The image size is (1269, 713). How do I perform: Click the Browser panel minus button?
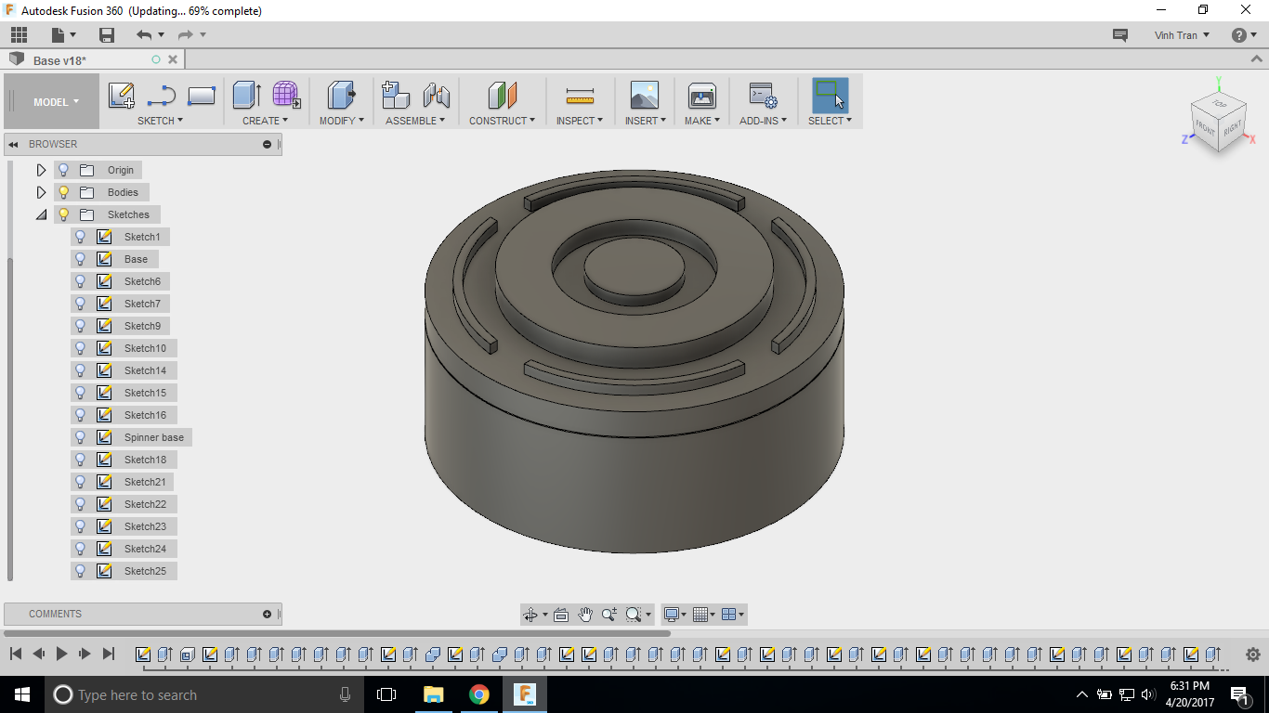[267, 144]
